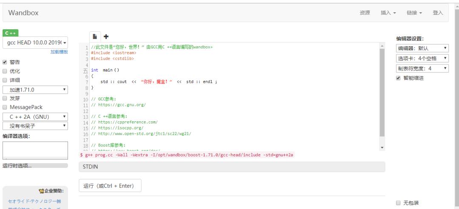This screenshot has height=209, width=459.
Task: Enable the 优化 optimization checkbox
Action: tap(5, 71)
